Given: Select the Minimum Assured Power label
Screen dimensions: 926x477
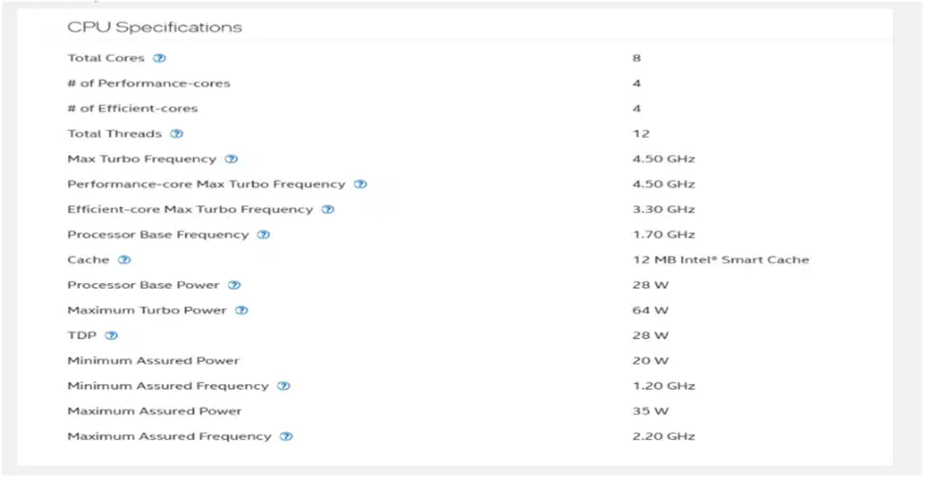Looking at the screenshot, I should (x=154, y=360).
